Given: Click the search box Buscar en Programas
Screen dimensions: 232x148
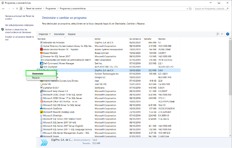Looking at the screenshot, I should pyautogui.click(x=210, y=9).
